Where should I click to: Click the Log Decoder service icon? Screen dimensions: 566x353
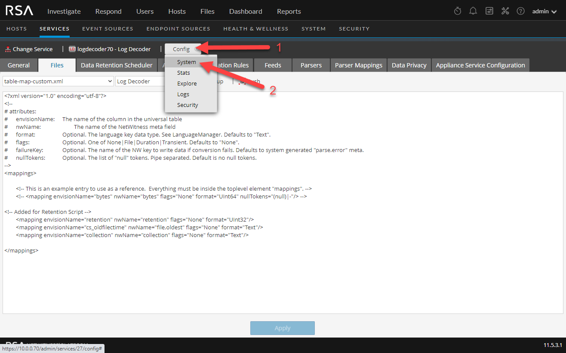(72, 49)
